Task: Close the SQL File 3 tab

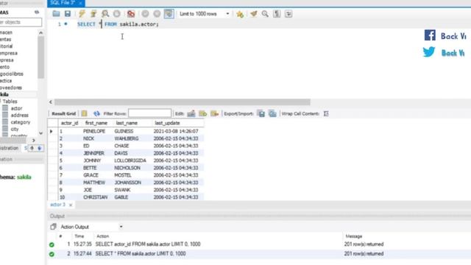Action: (80, 3)
